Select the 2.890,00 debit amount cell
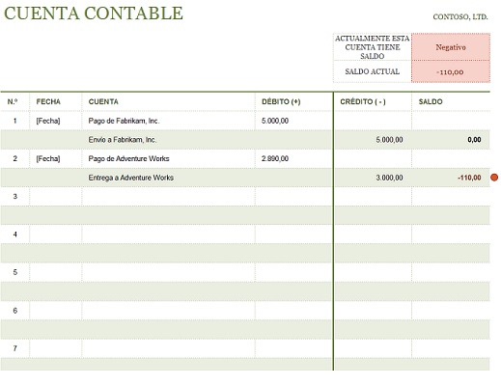The image size is (501, 386). tap(293, 158)
